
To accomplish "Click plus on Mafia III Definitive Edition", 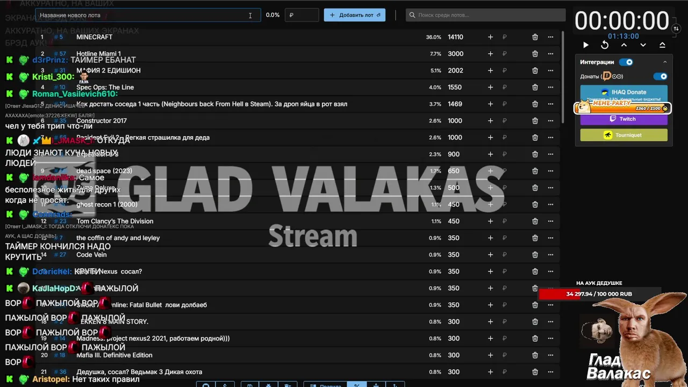I will tap(490, 355).
